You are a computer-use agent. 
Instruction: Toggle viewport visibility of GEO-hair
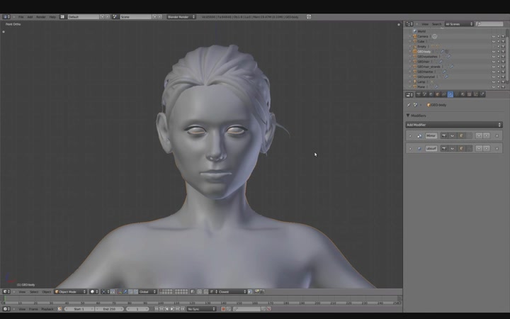(x=494, y=62)
